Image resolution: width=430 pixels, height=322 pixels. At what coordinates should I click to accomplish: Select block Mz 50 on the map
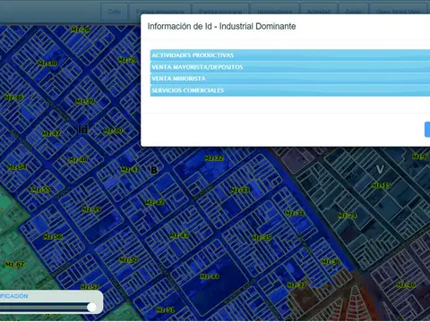click(x=128, y=260)
